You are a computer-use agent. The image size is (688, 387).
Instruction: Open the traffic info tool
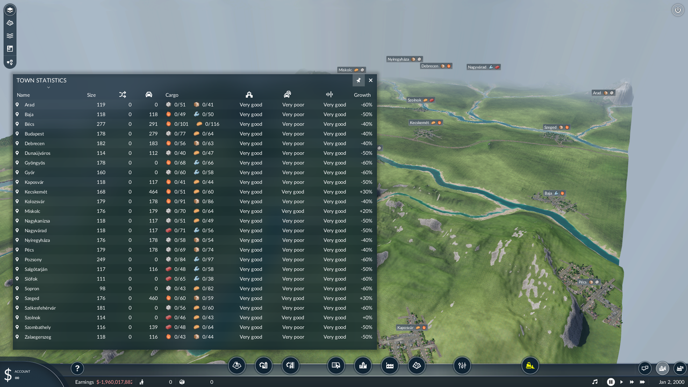pyautogui.click(x=10, y=62)
